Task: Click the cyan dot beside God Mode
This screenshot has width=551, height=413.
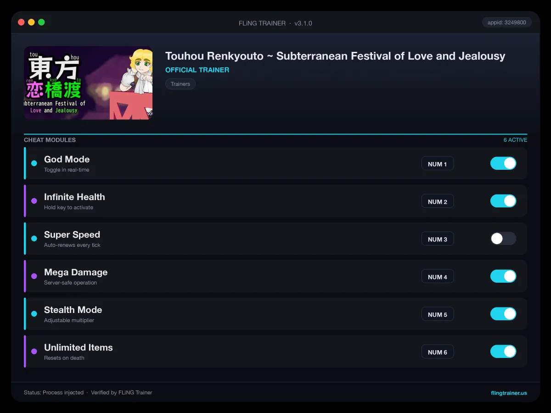Action: coord(34,163)
